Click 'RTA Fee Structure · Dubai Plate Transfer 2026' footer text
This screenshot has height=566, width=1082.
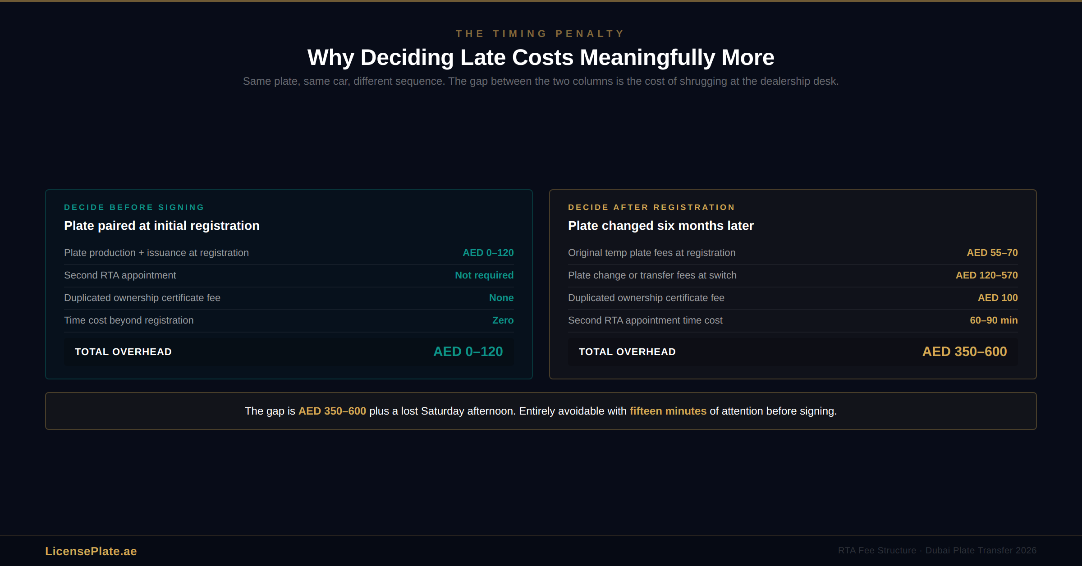(x=937, y=551)
